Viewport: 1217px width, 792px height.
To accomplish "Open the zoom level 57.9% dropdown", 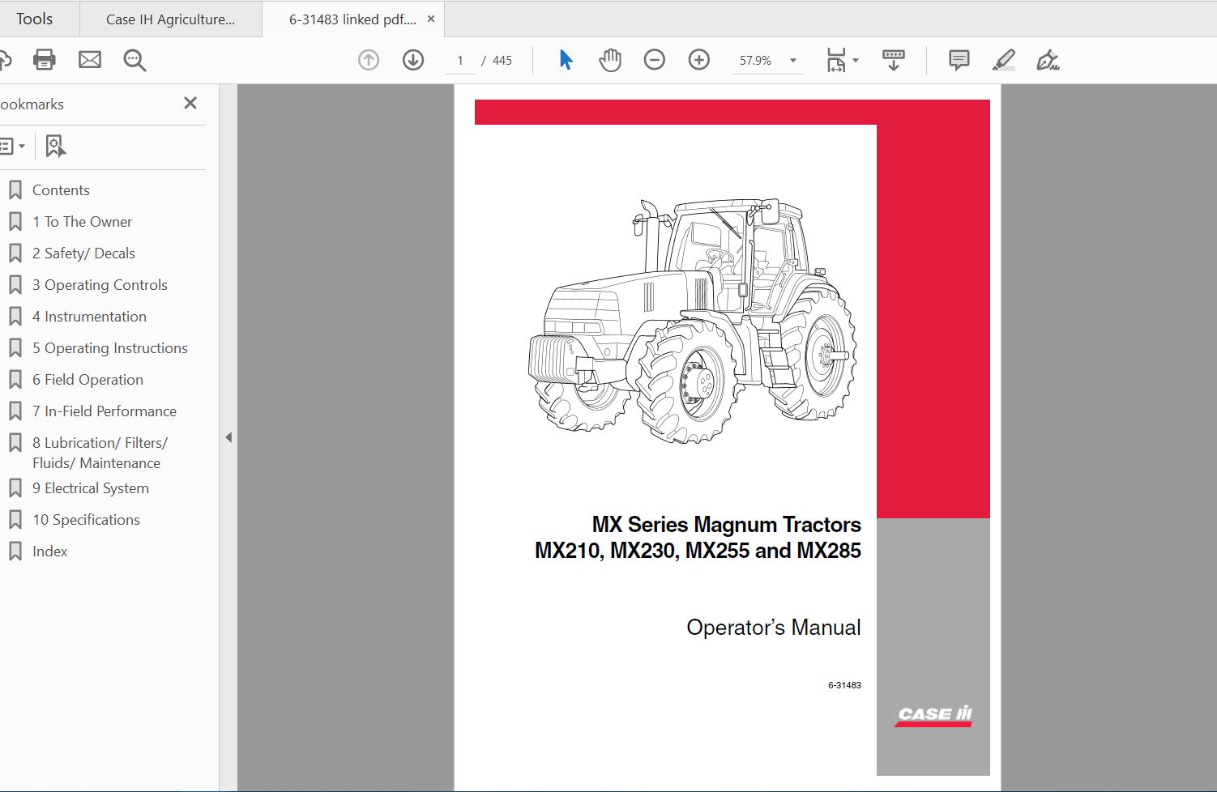I will (x=792, y=61).
